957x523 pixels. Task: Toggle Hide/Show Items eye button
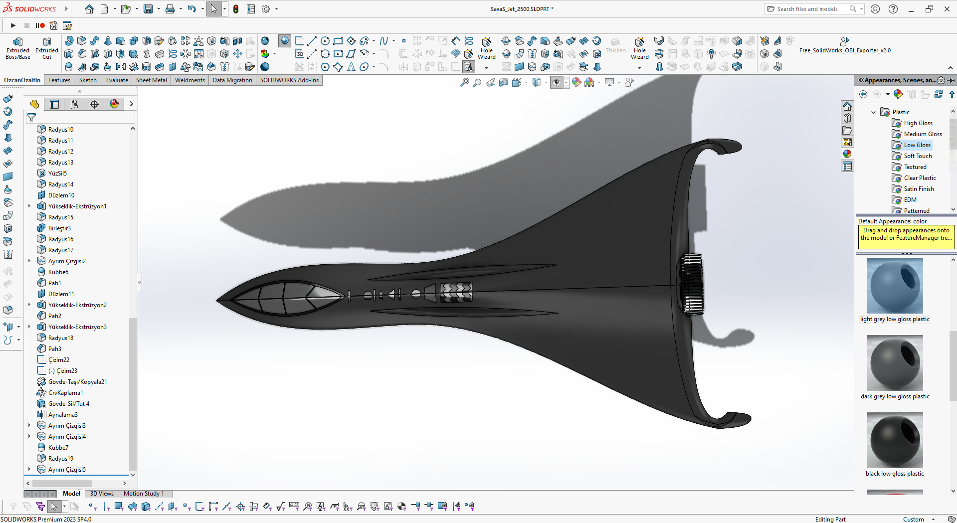[x=557, y=82]
